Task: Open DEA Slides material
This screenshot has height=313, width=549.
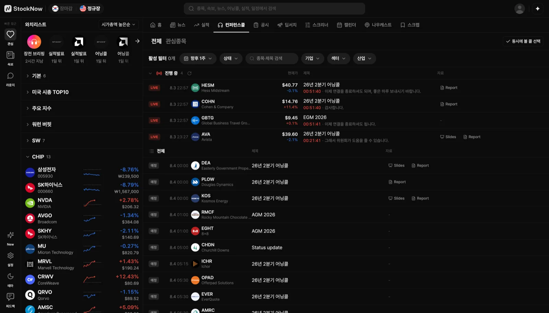Action: point(396,165)
